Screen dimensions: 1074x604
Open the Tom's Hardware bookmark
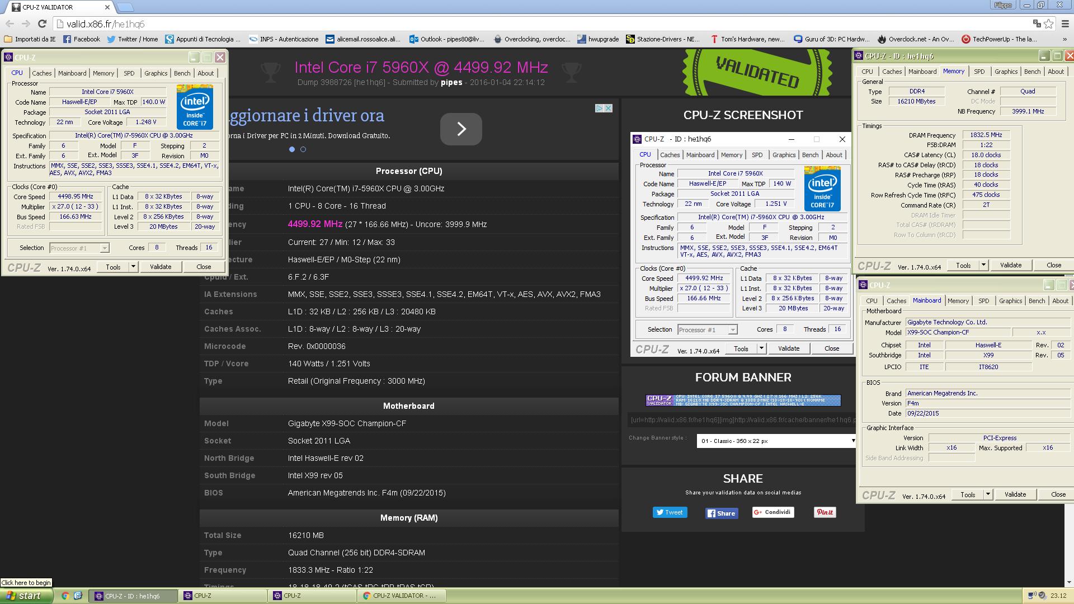[747, 39]
